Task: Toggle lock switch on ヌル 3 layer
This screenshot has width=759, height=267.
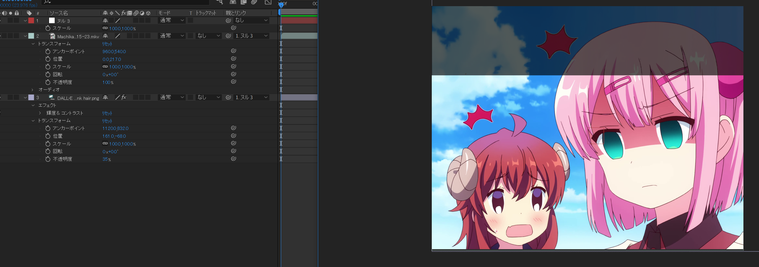Action: click(x=17, y=20)
